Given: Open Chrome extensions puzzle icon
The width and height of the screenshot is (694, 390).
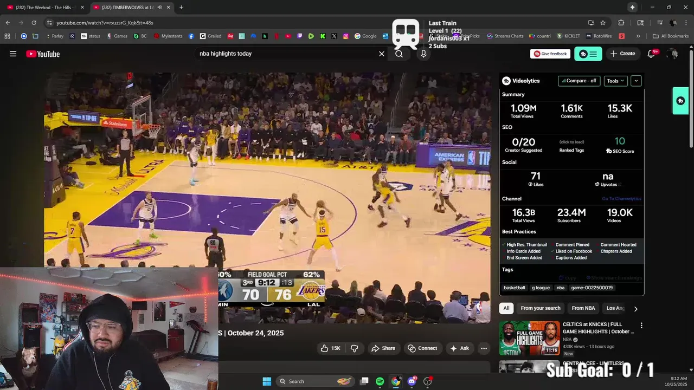Looking at the screenshot, I should [x=621, y=23].
